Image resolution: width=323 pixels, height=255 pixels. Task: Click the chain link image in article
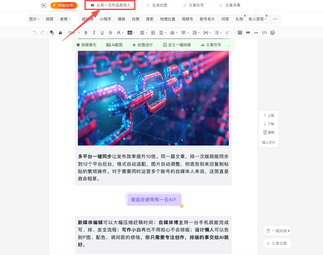coord(153,98)
